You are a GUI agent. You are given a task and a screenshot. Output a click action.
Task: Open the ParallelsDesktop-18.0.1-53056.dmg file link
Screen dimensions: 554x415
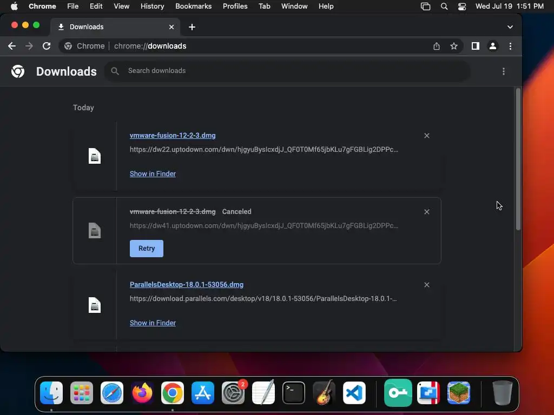187,284
